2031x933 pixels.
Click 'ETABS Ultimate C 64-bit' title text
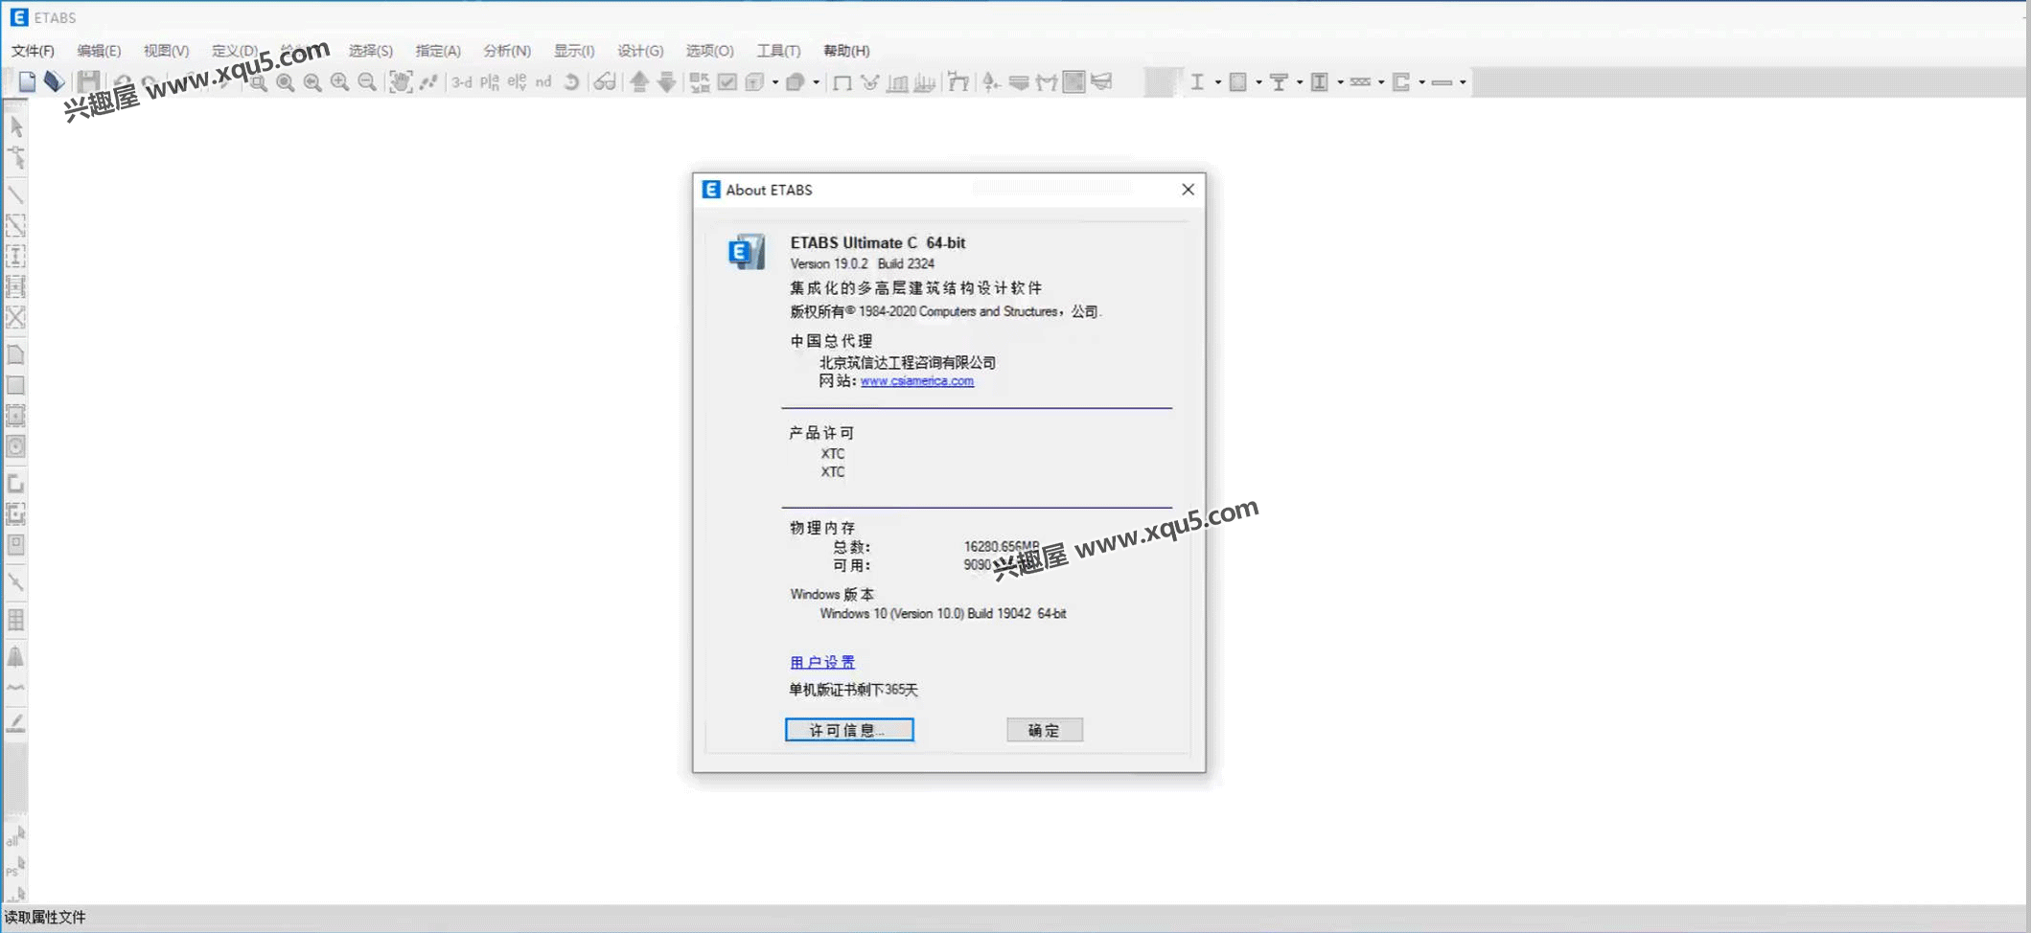(878, 242)
